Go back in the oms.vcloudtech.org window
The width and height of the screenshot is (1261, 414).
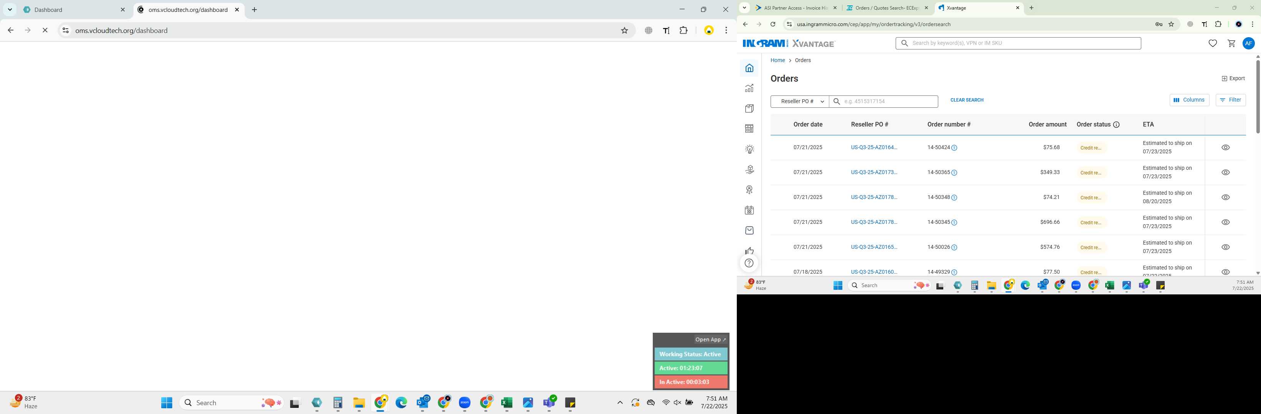click(10, 30)
